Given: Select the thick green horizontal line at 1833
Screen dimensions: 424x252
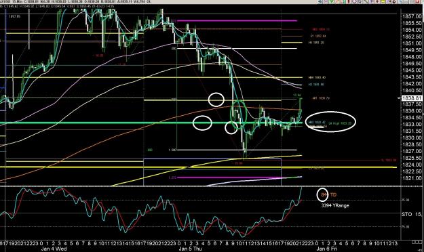Looking at the screenshot, I should tap(151, 123).
